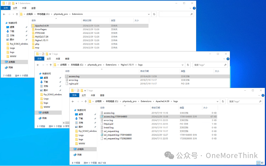The height and width of the screenshot is (166, 266).
Task: Open recent locations dropdown in Apache logs window
Action: (x=82, y=101)
